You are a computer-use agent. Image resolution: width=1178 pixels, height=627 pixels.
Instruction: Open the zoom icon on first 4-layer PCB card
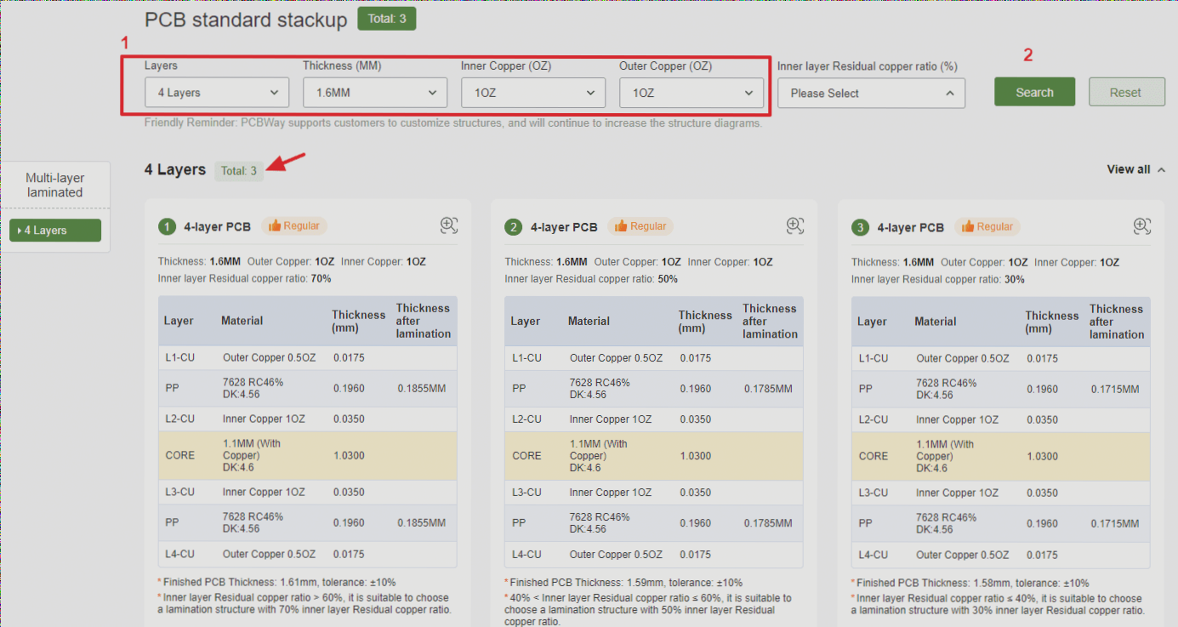[448, 225]
